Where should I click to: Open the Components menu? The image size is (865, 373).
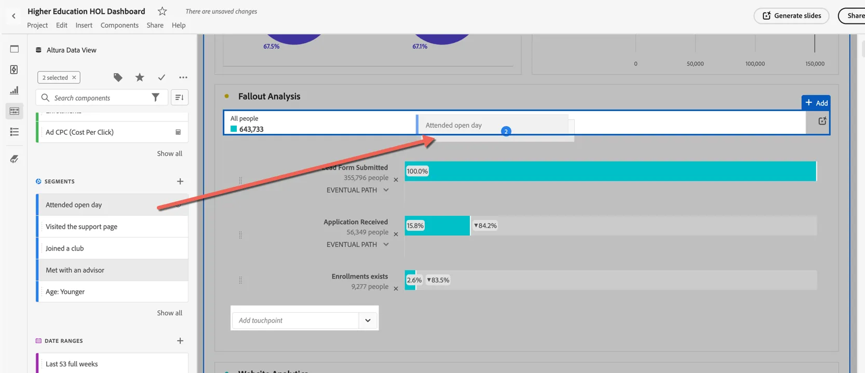119,25
